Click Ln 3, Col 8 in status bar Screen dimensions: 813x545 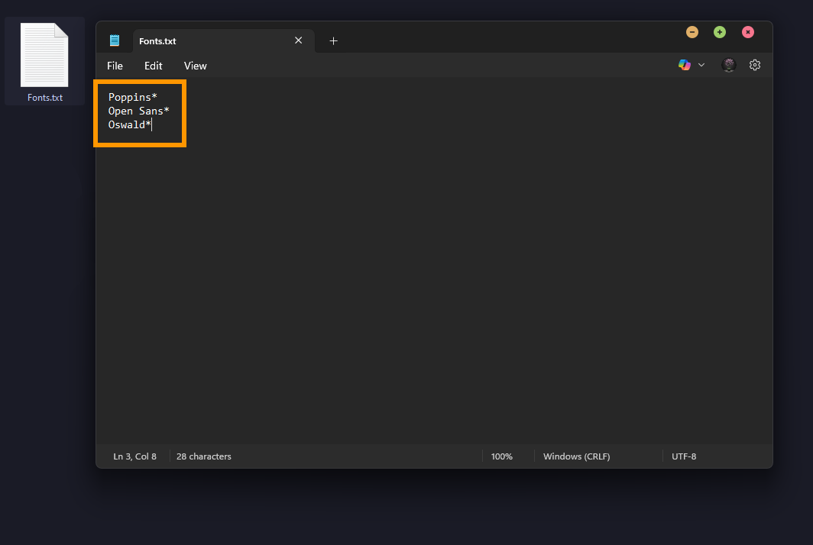(134, 456)
